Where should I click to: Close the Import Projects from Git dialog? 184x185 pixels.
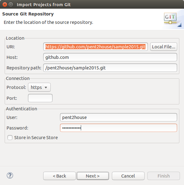click(5, 5)
